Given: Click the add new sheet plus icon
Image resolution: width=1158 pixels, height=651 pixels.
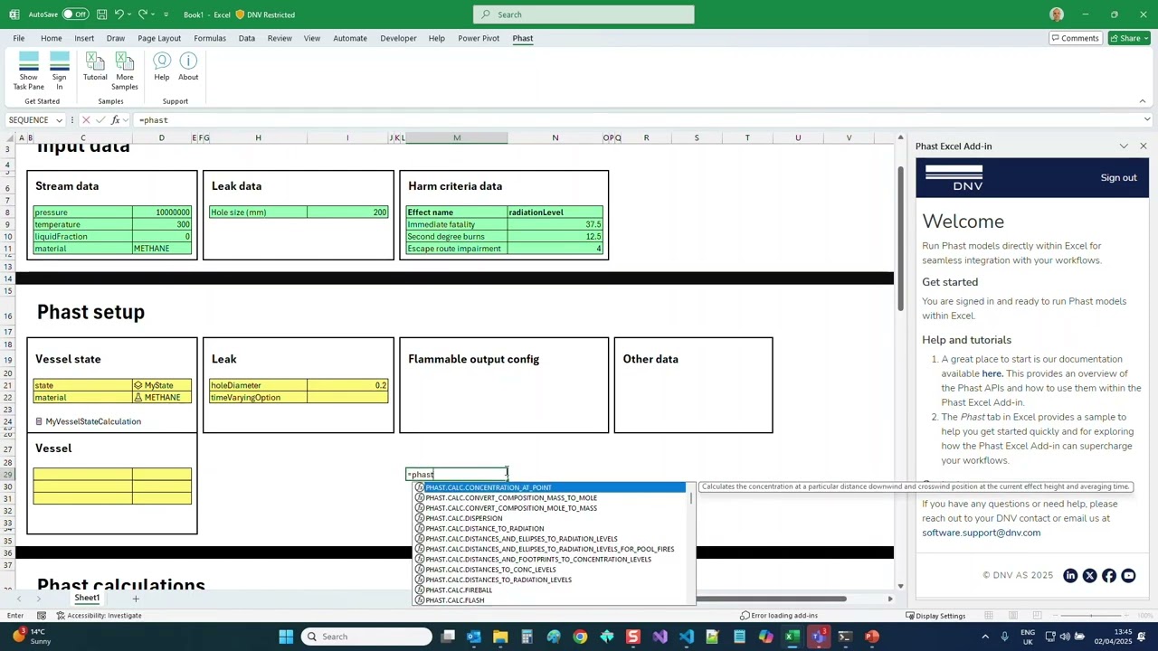Looking at the screenshot, I should click(x=136, y=599).
